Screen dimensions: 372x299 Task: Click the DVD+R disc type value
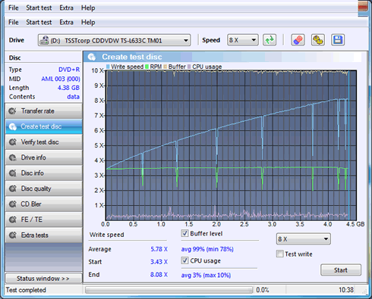coord(69,70)
